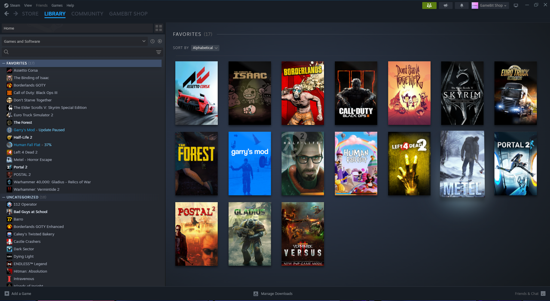Image resolution: width=550 pixels, height=301 pixels.
Task: Click the Left 4 Dead 2 list icon
Action: (9, 152)
